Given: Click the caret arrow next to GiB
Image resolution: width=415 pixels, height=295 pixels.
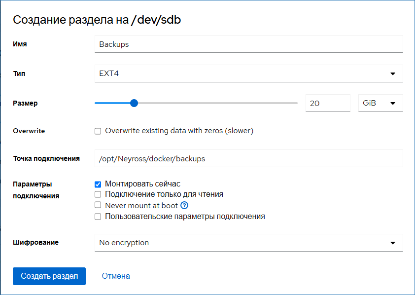Looking at the screenshot, I should click(393, 104).
